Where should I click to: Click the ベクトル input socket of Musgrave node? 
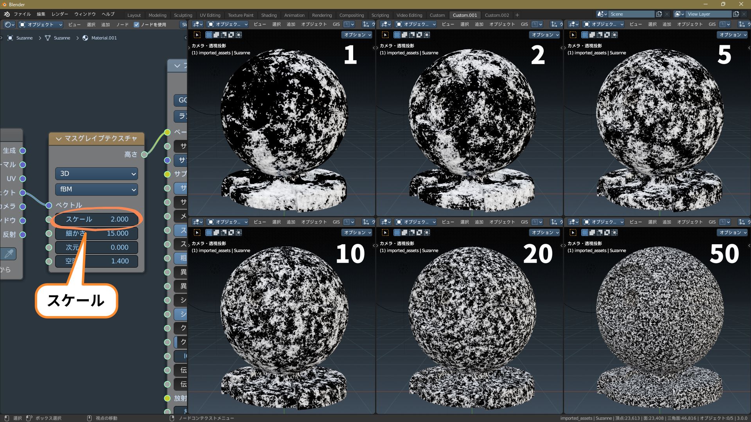coord(49,206)
